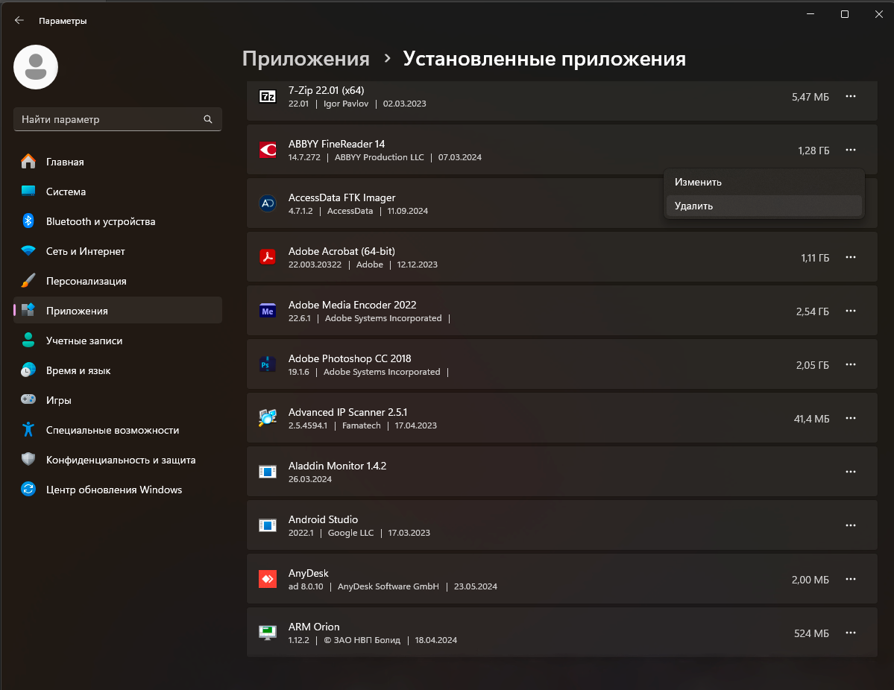Choose Удалить in the context menu

pos(764,206)
